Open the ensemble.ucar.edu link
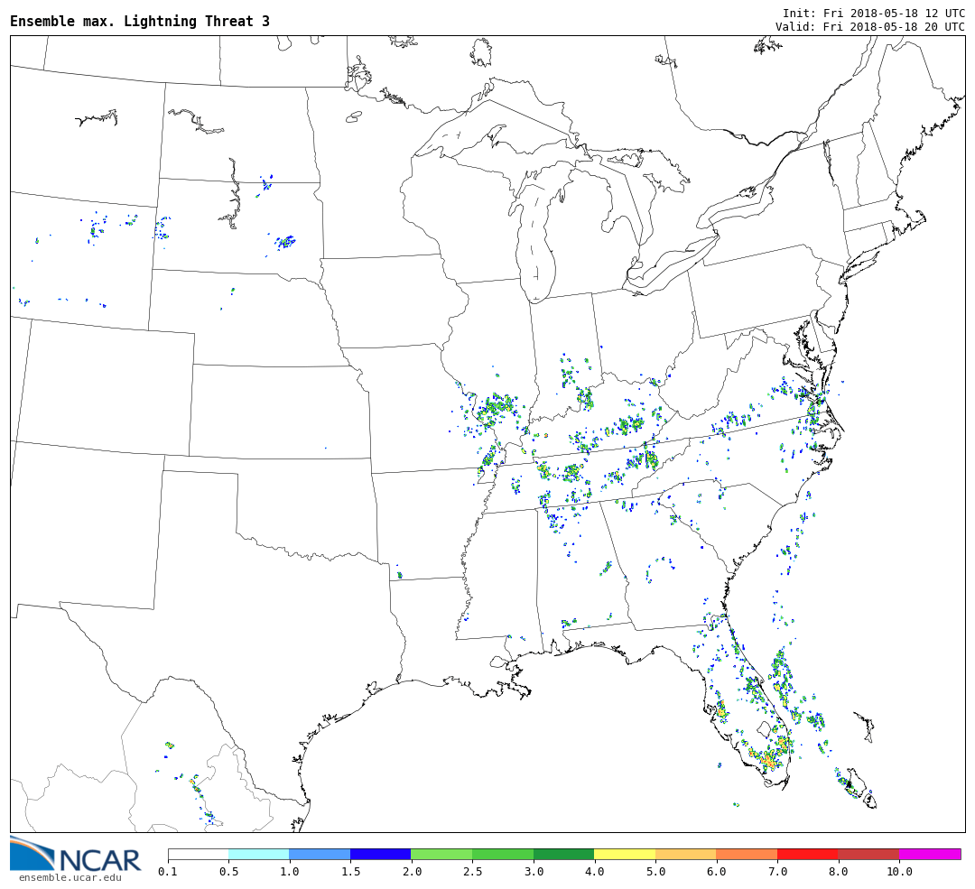 pyautogui.click(x=70, y=877)
